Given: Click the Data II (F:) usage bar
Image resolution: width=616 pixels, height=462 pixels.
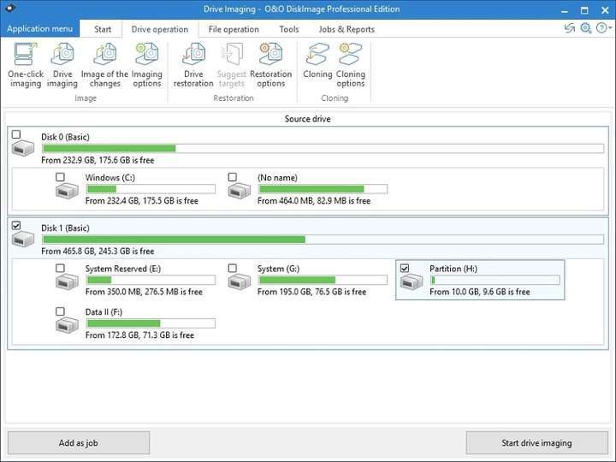Looking at the screenshot, I should [151, 323].
